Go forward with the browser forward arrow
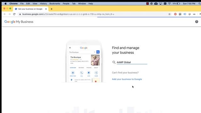201x113 pixels. pyautogui.click(x=9, y=14)
